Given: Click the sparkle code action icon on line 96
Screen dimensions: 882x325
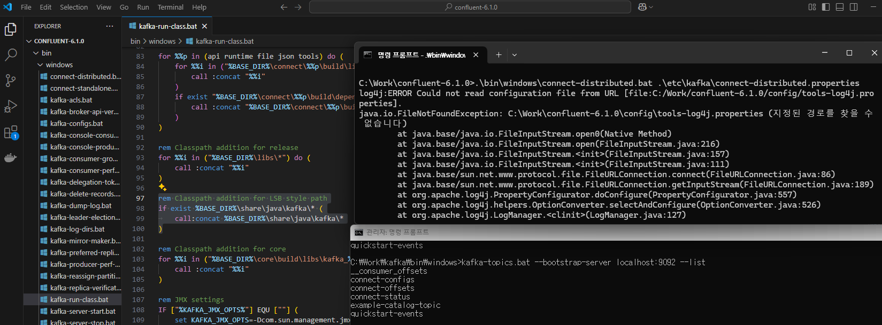Looking at the screenshot, I should tap(163, 187).
